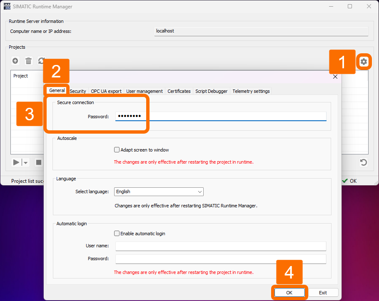The height and width of the screenshot is (301, 379).
Task: Open the Telemetry settings tab
Action: click(x=251, y=91)
